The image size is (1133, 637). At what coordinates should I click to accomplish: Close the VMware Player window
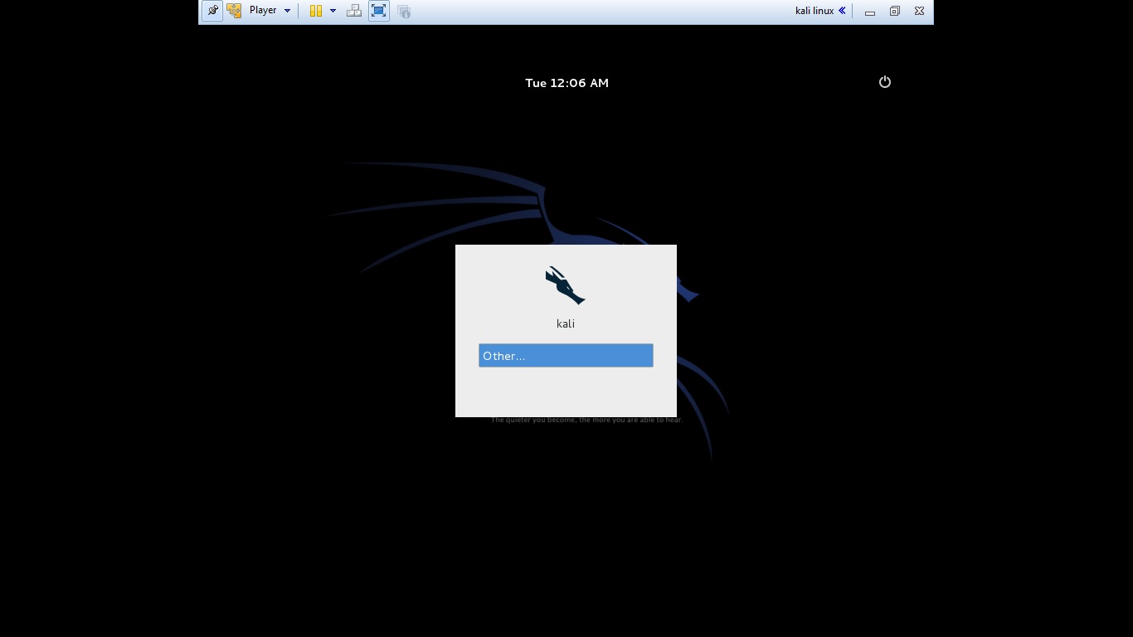pyautogui.click(x=919, y=12)
